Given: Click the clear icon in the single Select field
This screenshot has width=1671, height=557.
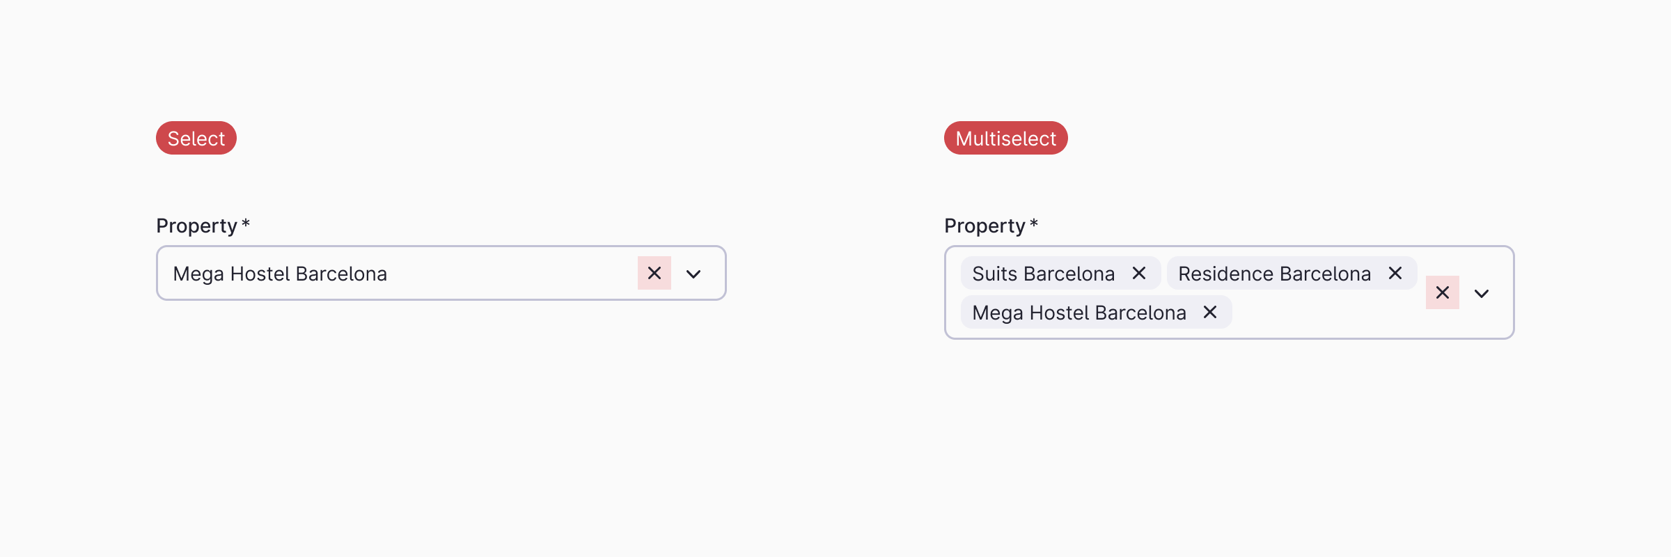Looking at the screenshot, I should click(654, 273).
